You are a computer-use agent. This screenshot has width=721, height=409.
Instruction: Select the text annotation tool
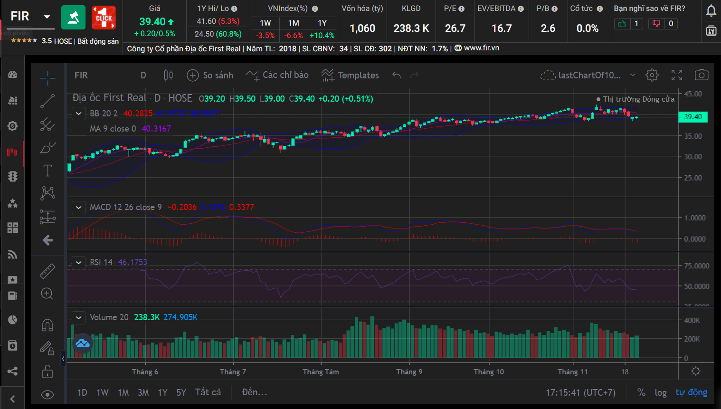47,171
